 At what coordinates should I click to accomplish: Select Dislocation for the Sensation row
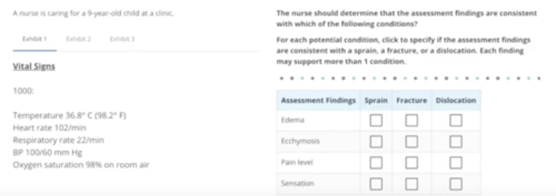point(456,184)
